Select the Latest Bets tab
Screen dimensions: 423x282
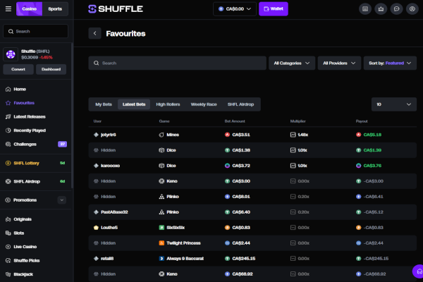pyautogui.click(x=134, y=104)
